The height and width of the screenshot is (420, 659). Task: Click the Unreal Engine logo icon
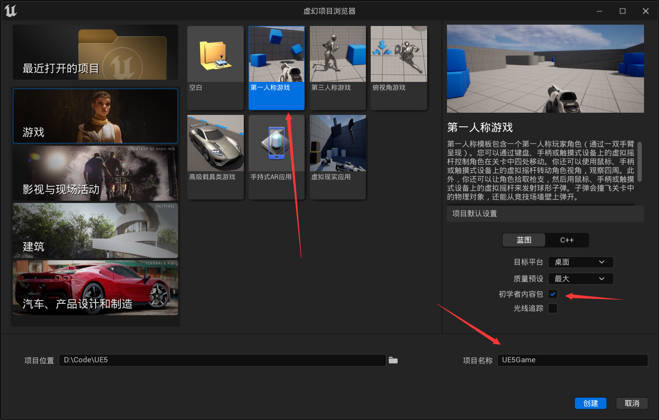(11, 11)
